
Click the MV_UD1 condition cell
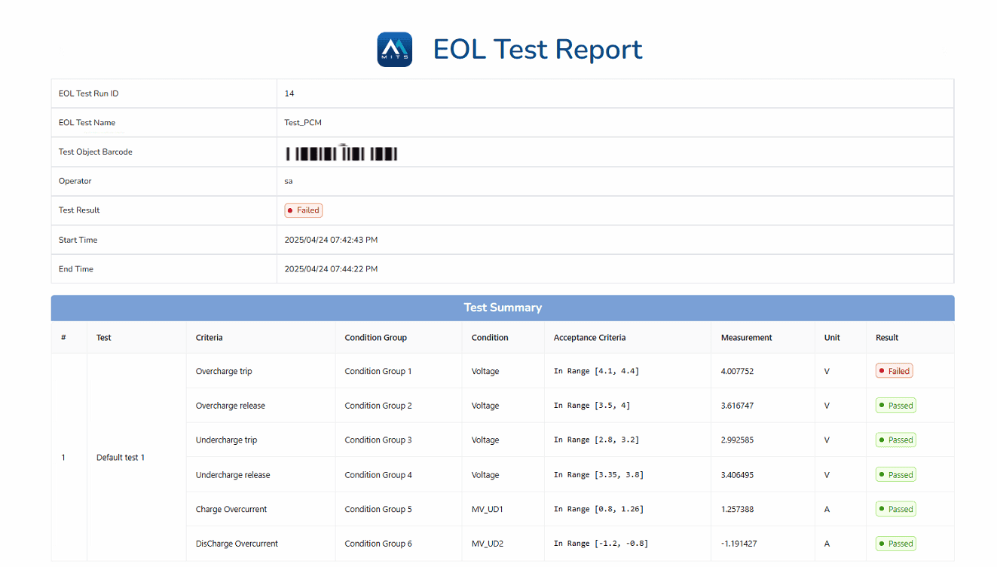click(x=487, y=510)
